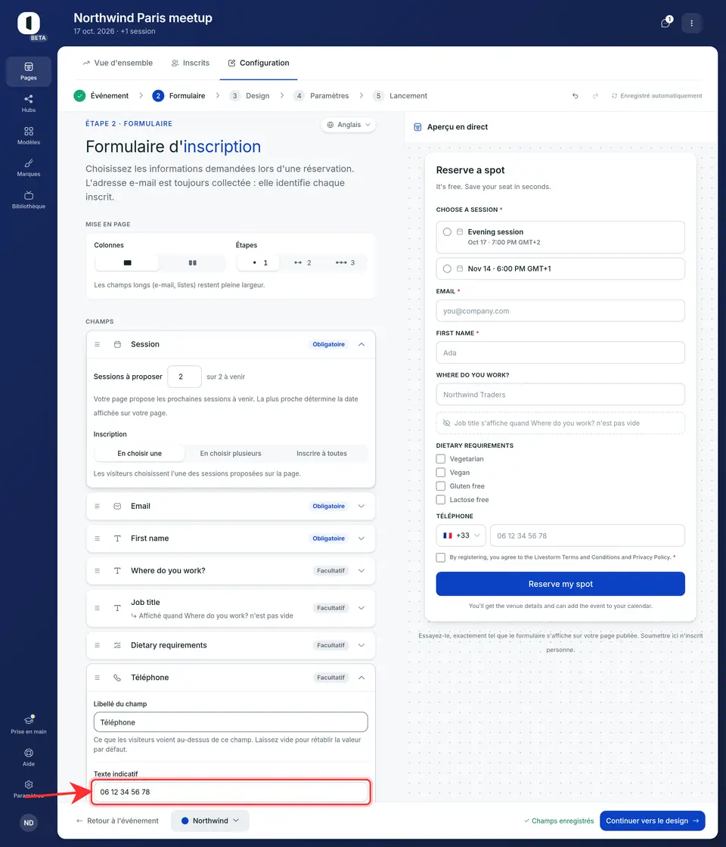726x847 pixels.
Task: Open Pages in the sidebar
Action: coord(29,71)
